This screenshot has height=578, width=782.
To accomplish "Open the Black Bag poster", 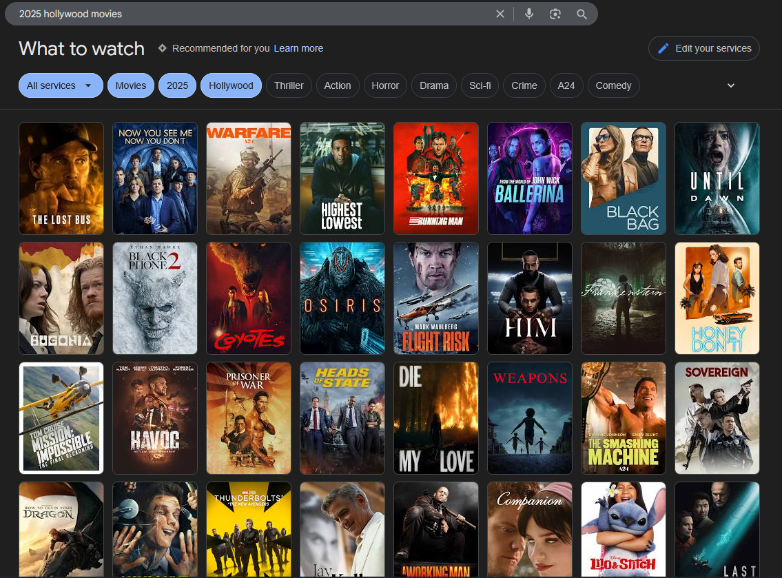I will click(x=624, y=178).
